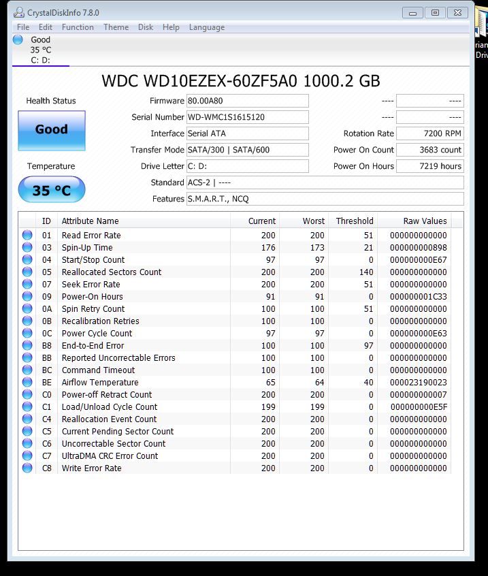Click the Serial Number field
The image size is (488, 576).
pyautogui.click(x=248, y=117)
